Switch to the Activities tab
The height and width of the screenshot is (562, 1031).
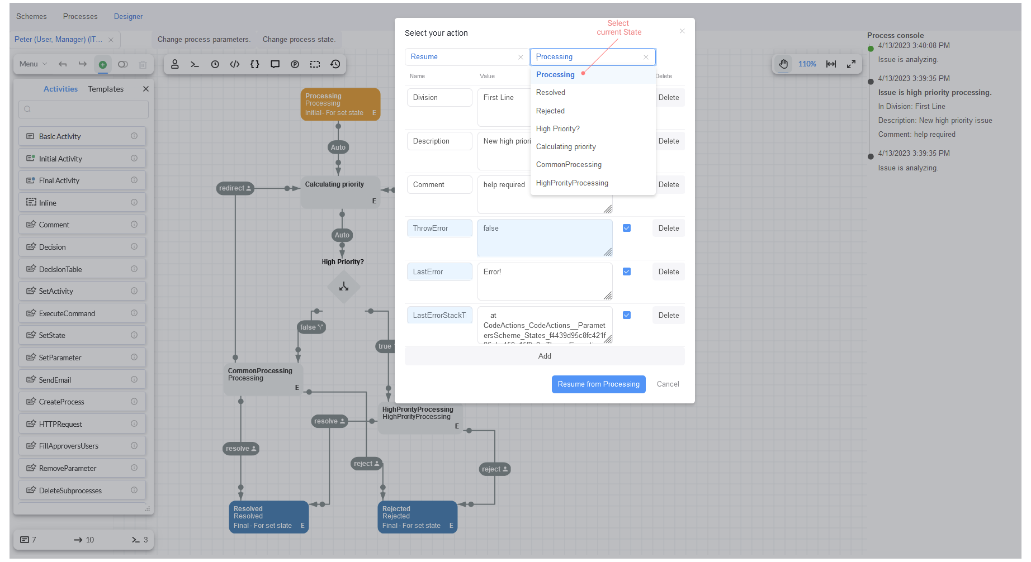click(60, 89)
